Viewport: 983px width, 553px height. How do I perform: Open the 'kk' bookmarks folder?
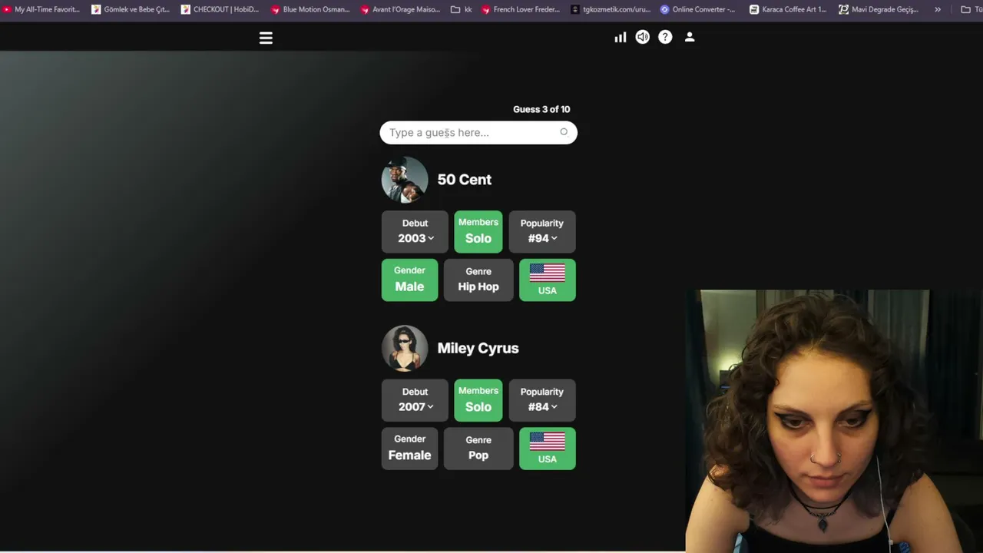462,9
